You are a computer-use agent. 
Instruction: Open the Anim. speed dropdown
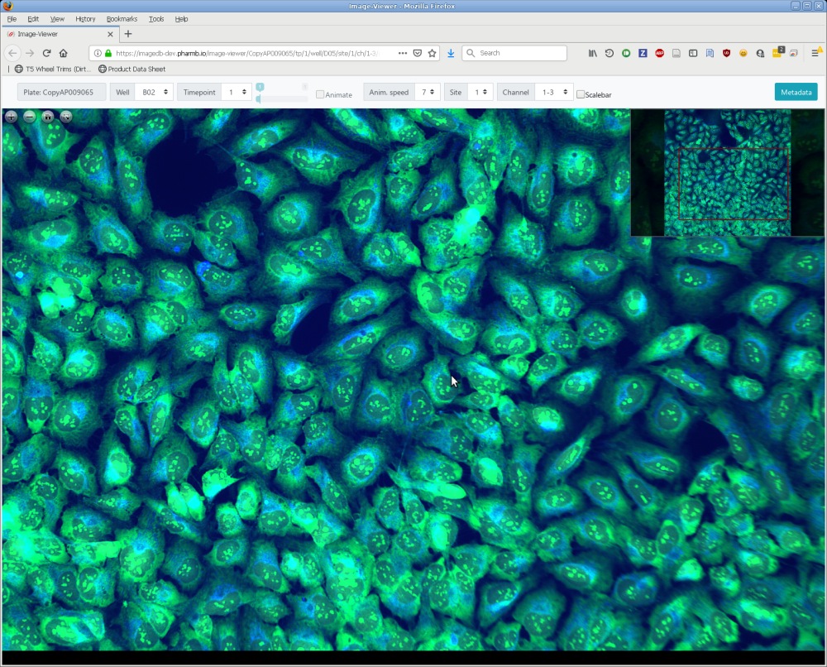tap(428, 93)
